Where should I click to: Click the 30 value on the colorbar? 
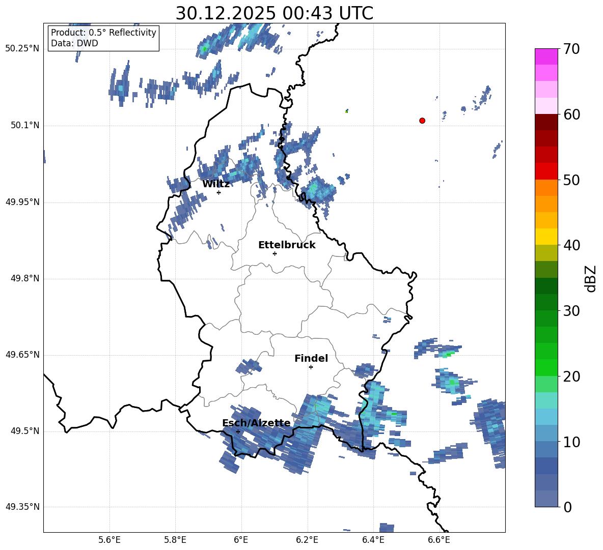[571, 311]
